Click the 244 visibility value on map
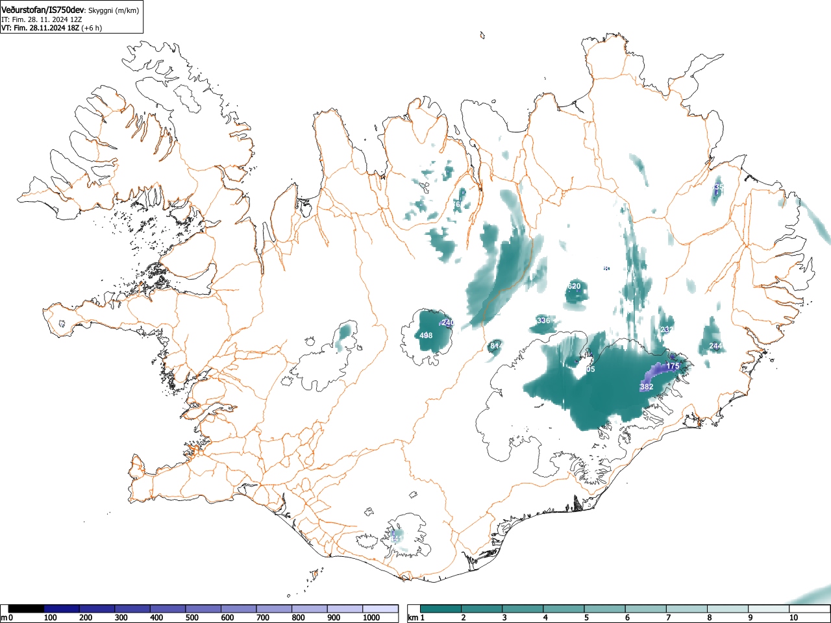831x623 pixels. click(715, 346)
